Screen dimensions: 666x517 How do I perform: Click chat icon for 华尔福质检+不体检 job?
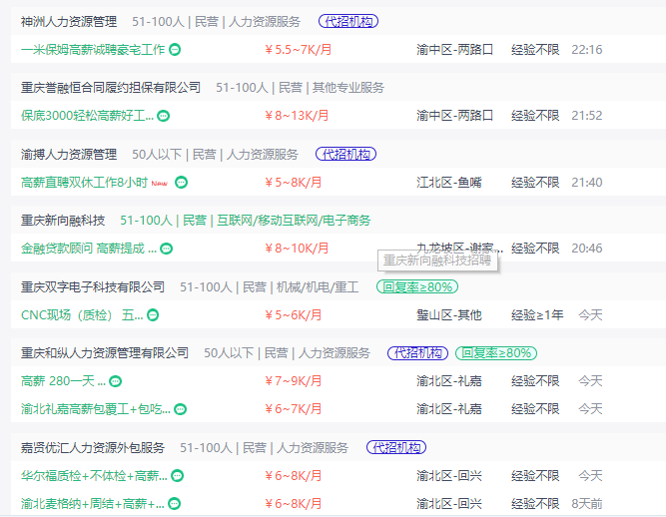[x=177, y=476]
